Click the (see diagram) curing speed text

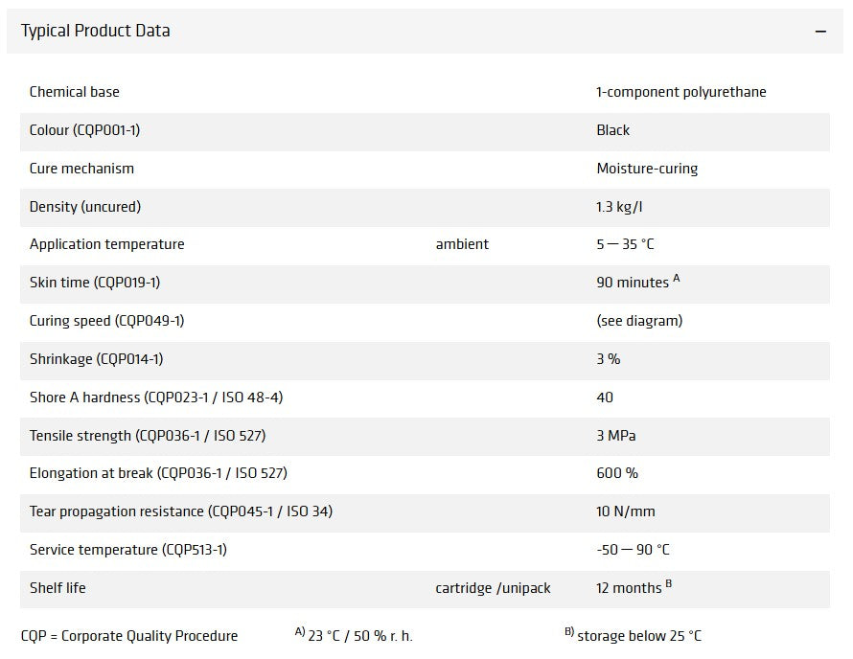[639, 321]
